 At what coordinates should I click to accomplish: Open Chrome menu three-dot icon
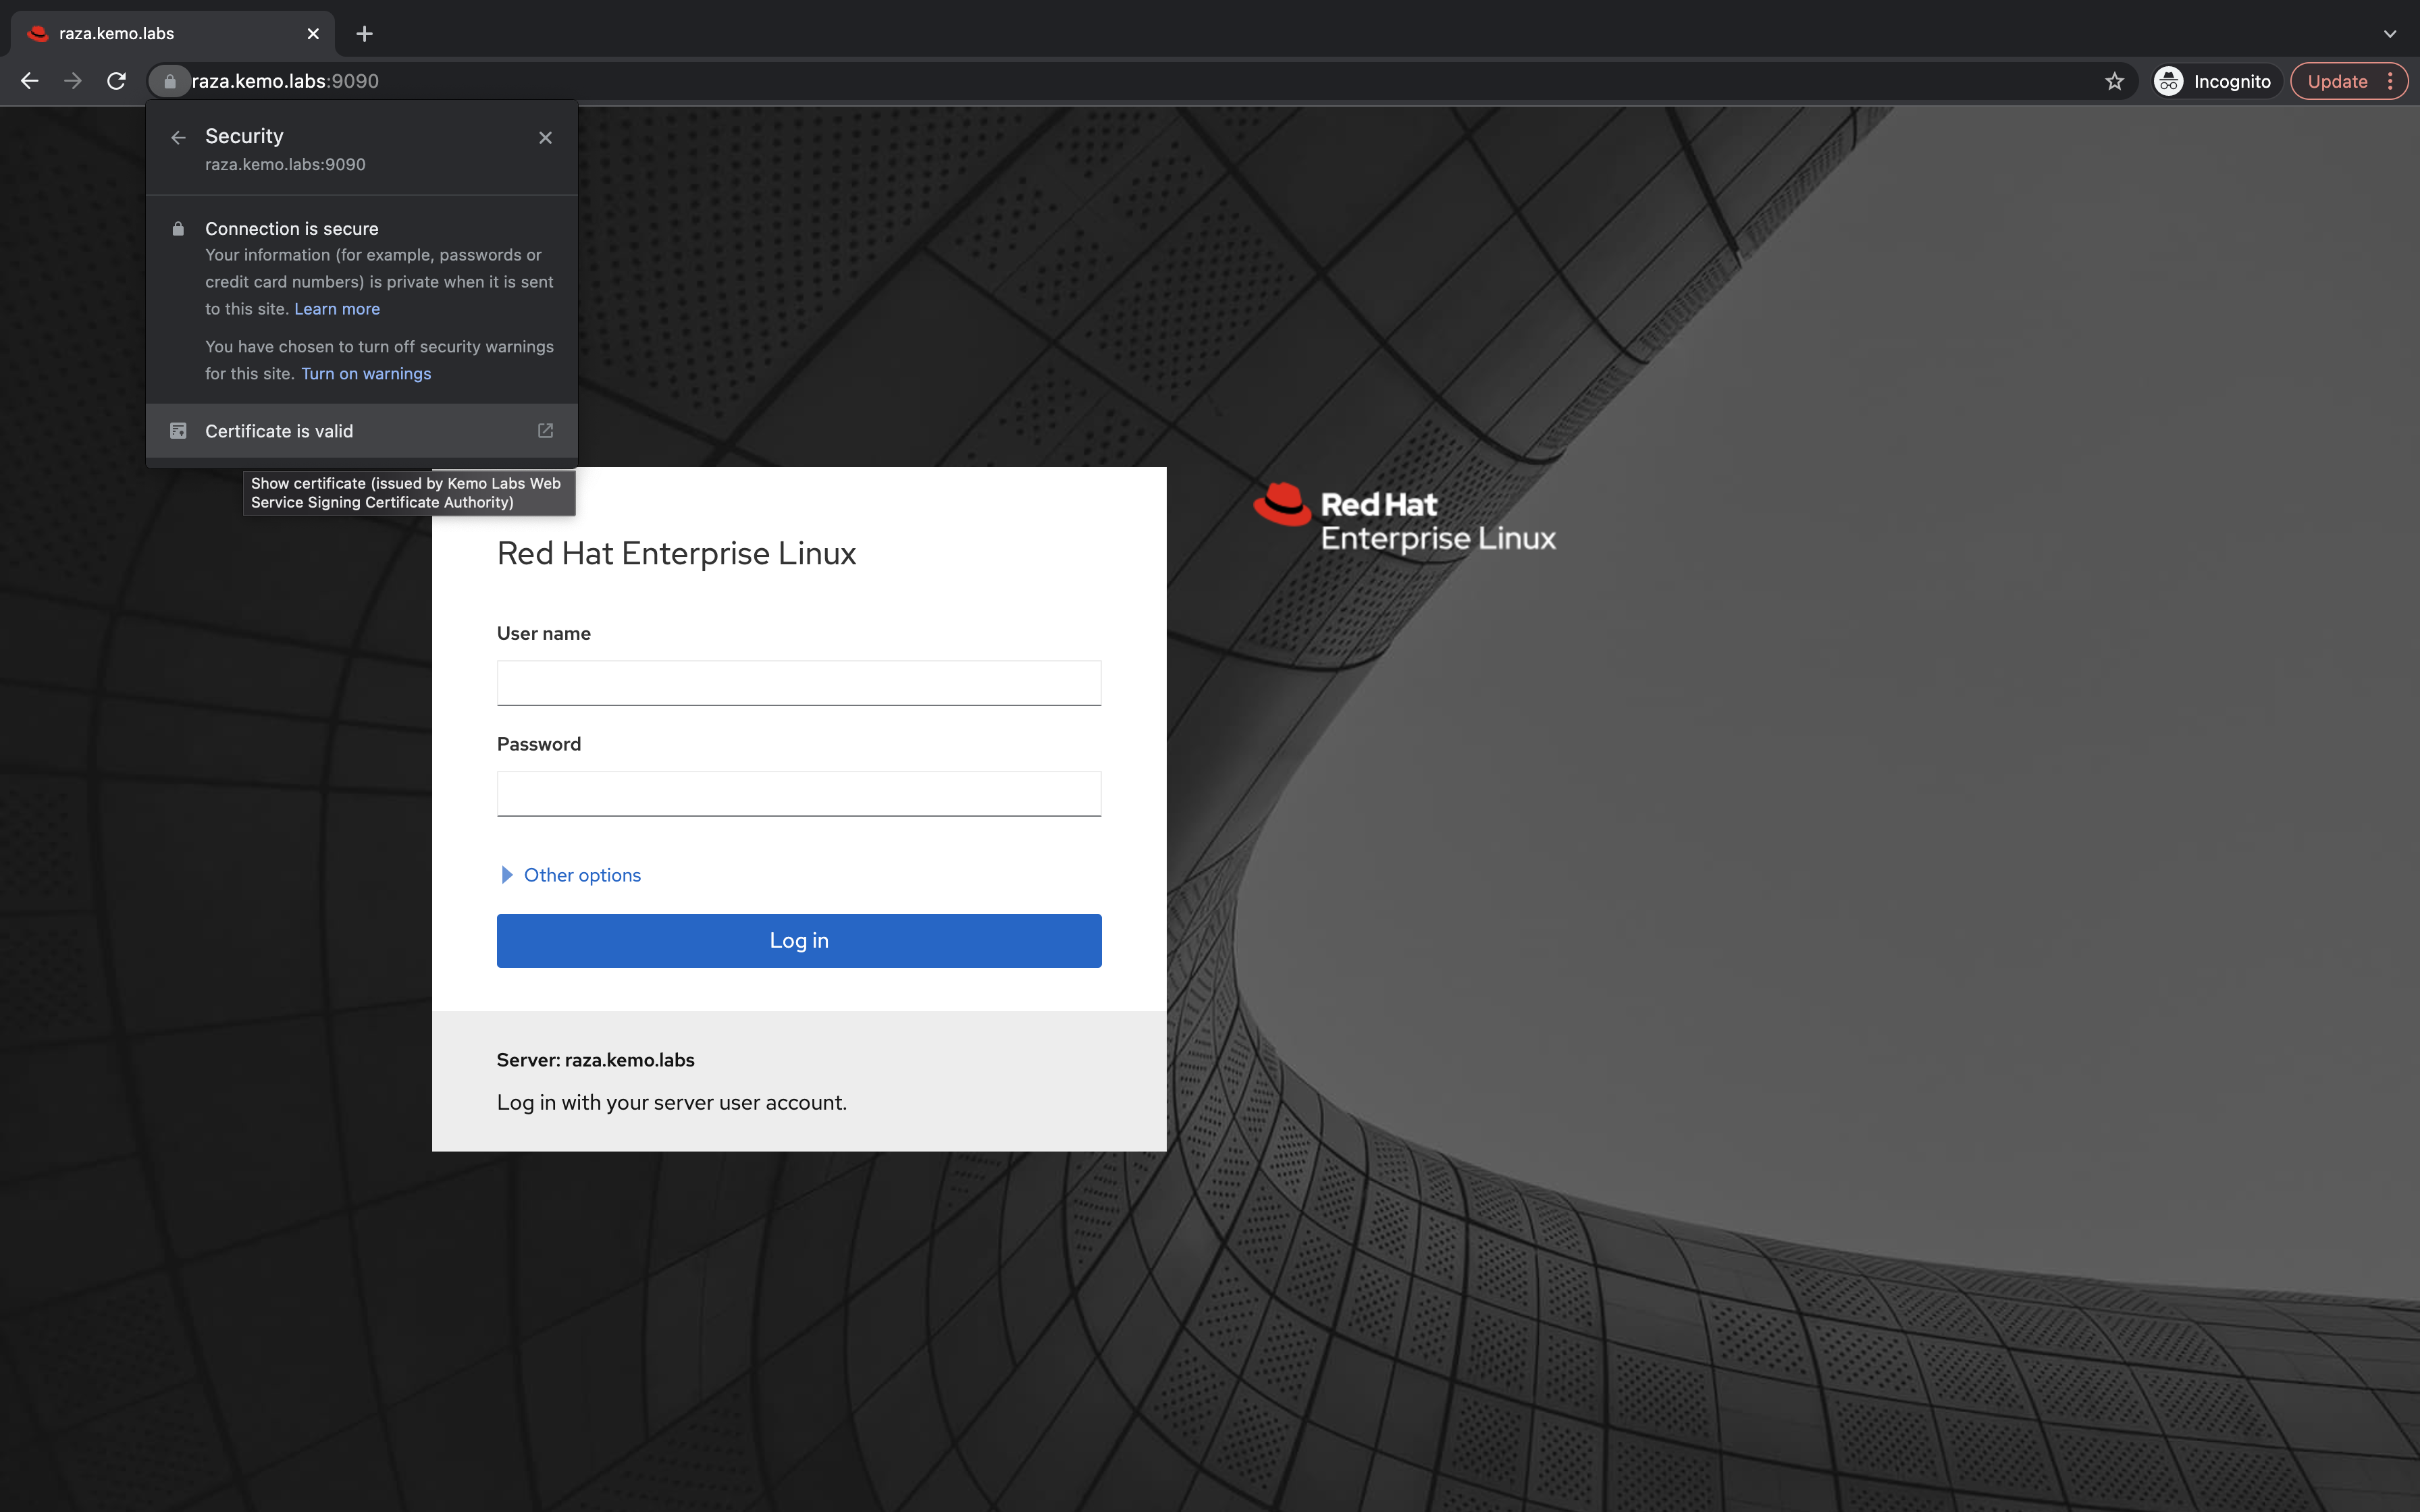coord(2390,81)
